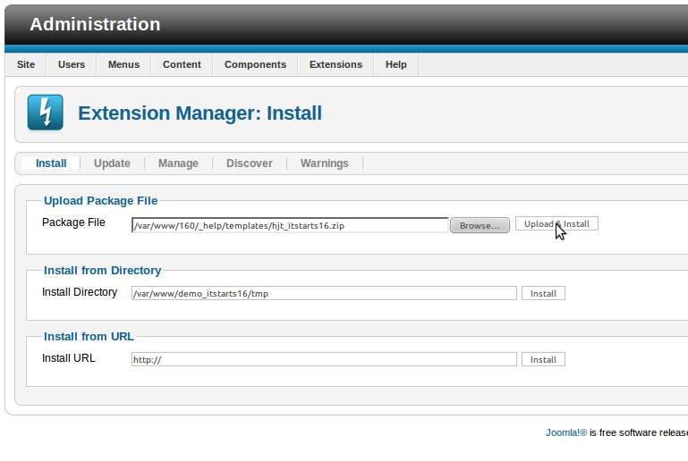Open the Users menu
The width and height of the screenshot is (688, 461).
pyautogui.click(x=72, y=64)
